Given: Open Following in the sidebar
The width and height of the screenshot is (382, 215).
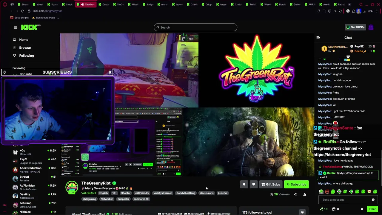Looking at the screenshot, I should point(23,56).
